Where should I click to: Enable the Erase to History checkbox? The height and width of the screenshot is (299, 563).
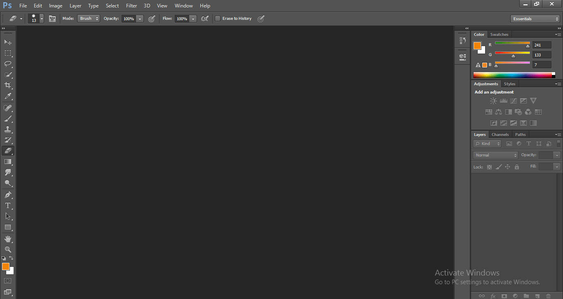(218, 19)
